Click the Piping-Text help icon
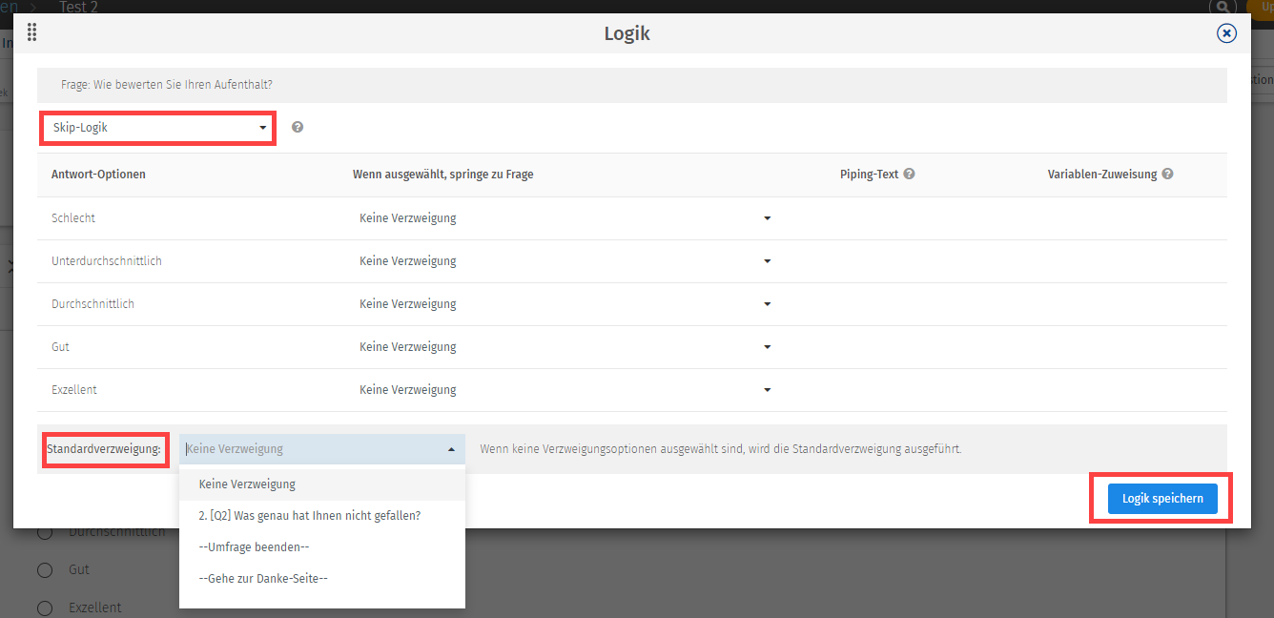Viewport: 1274px width, 618px height. coord(910,175)
